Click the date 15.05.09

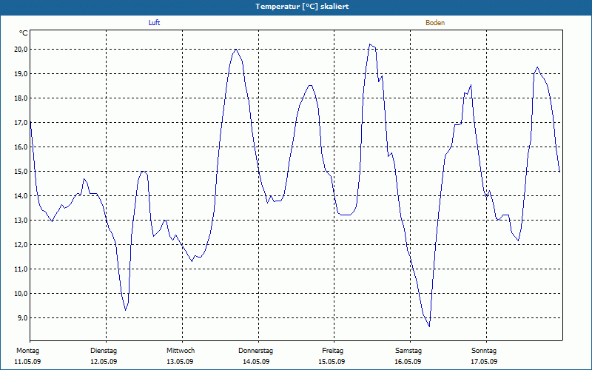click(x=332, y=362)
